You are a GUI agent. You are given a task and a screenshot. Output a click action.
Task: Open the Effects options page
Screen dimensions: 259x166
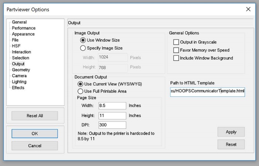[x=18, y=88]
